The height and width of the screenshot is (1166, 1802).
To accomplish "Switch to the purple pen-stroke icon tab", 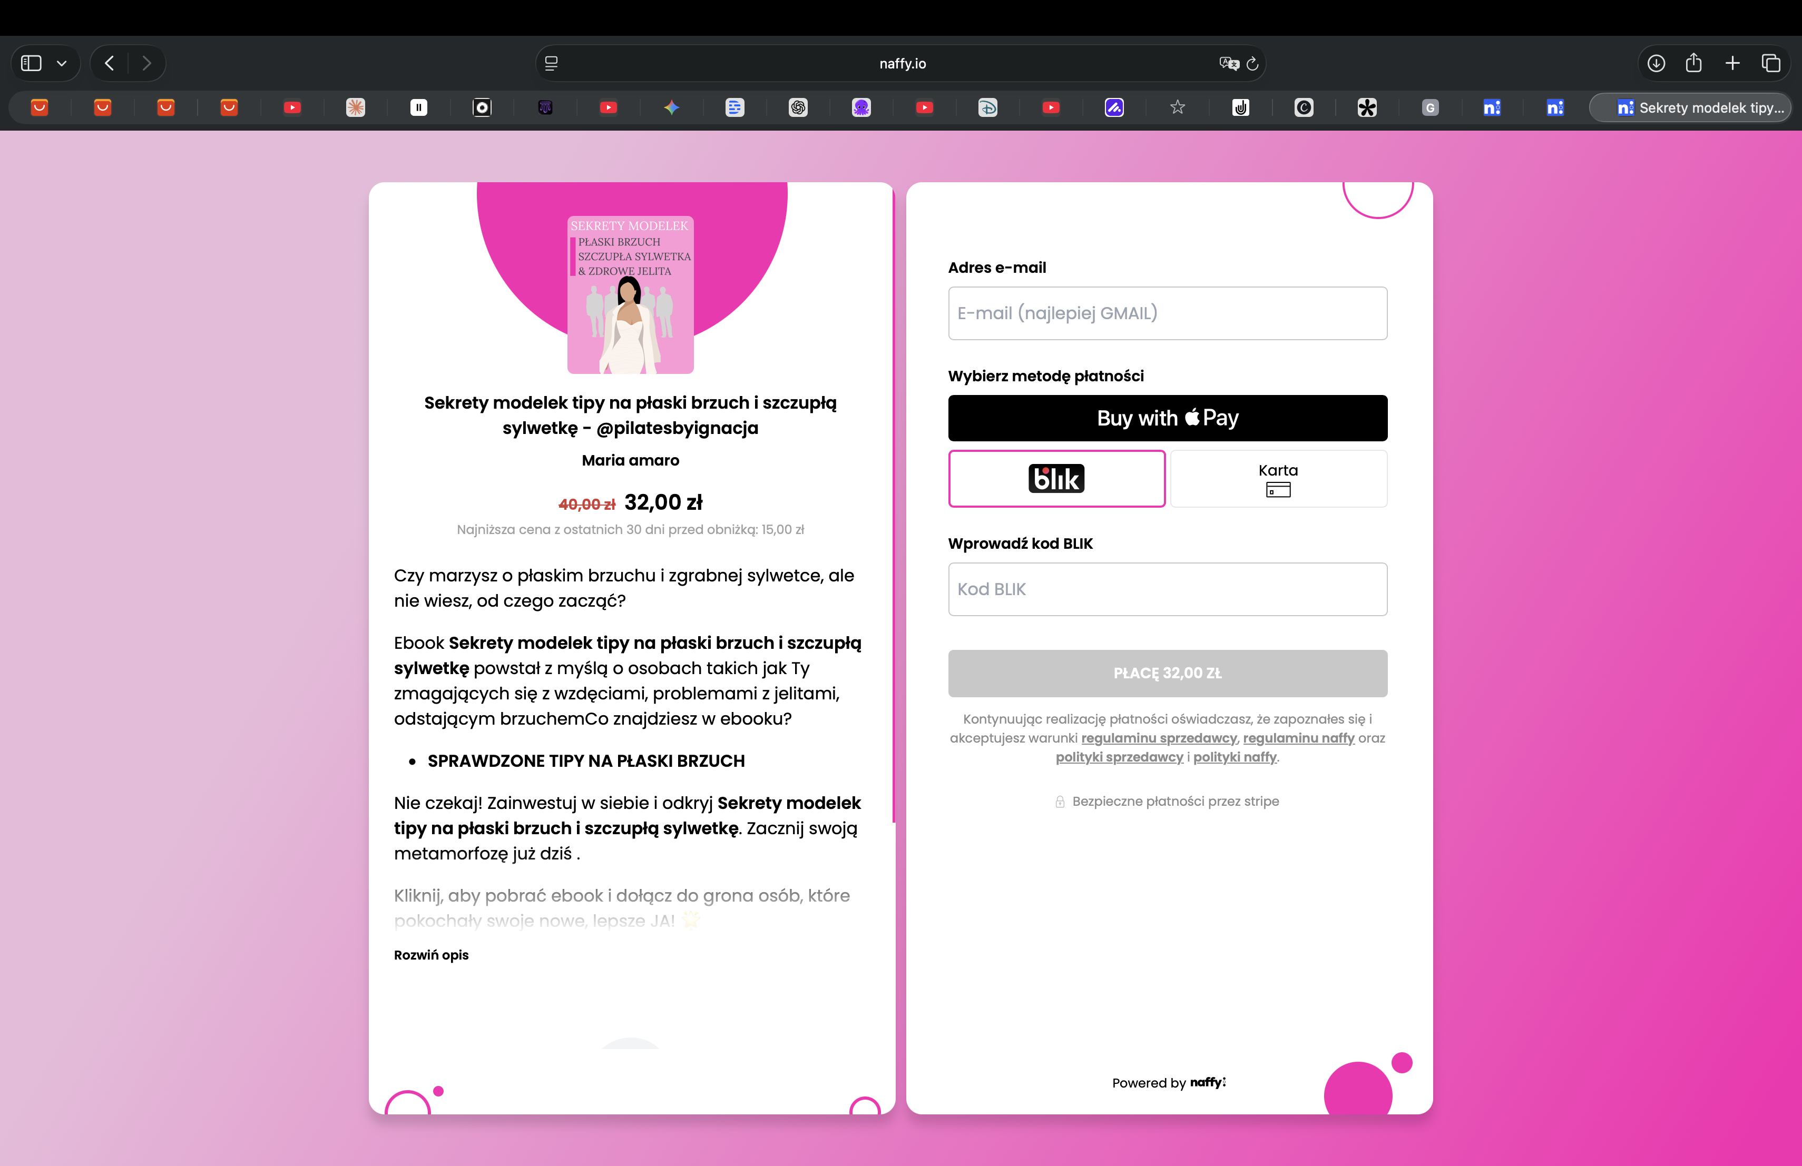I will coord(1114,107).
